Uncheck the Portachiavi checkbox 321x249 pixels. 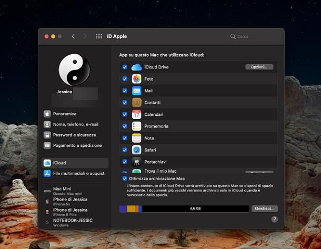[x=125, y=162]
